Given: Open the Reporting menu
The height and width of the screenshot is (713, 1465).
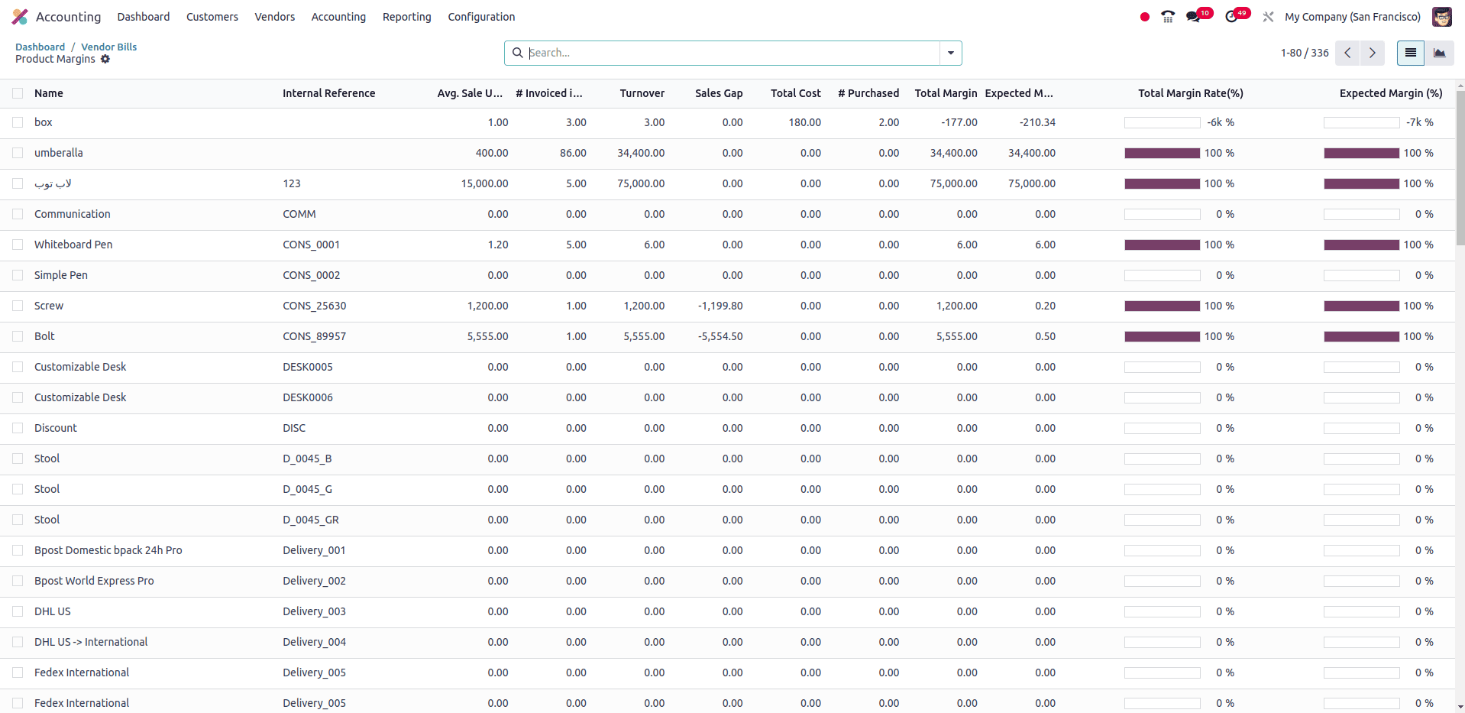Looking at the screenshot, I should pyautogui.click(x=406, y=17).
